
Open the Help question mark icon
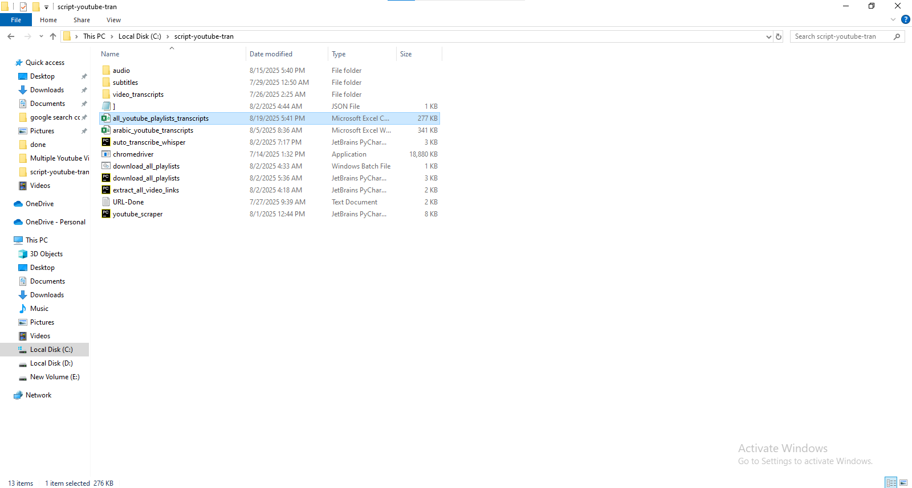[905, 19]
